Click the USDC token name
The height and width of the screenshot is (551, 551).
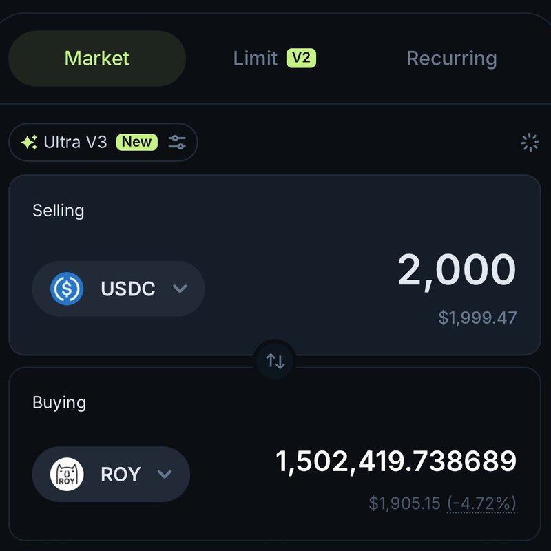pyautogui.click(x=128, y=289)
